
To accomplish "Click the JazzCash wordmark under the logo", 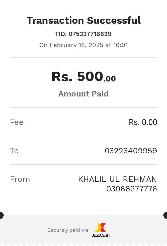I will [100, 235].
